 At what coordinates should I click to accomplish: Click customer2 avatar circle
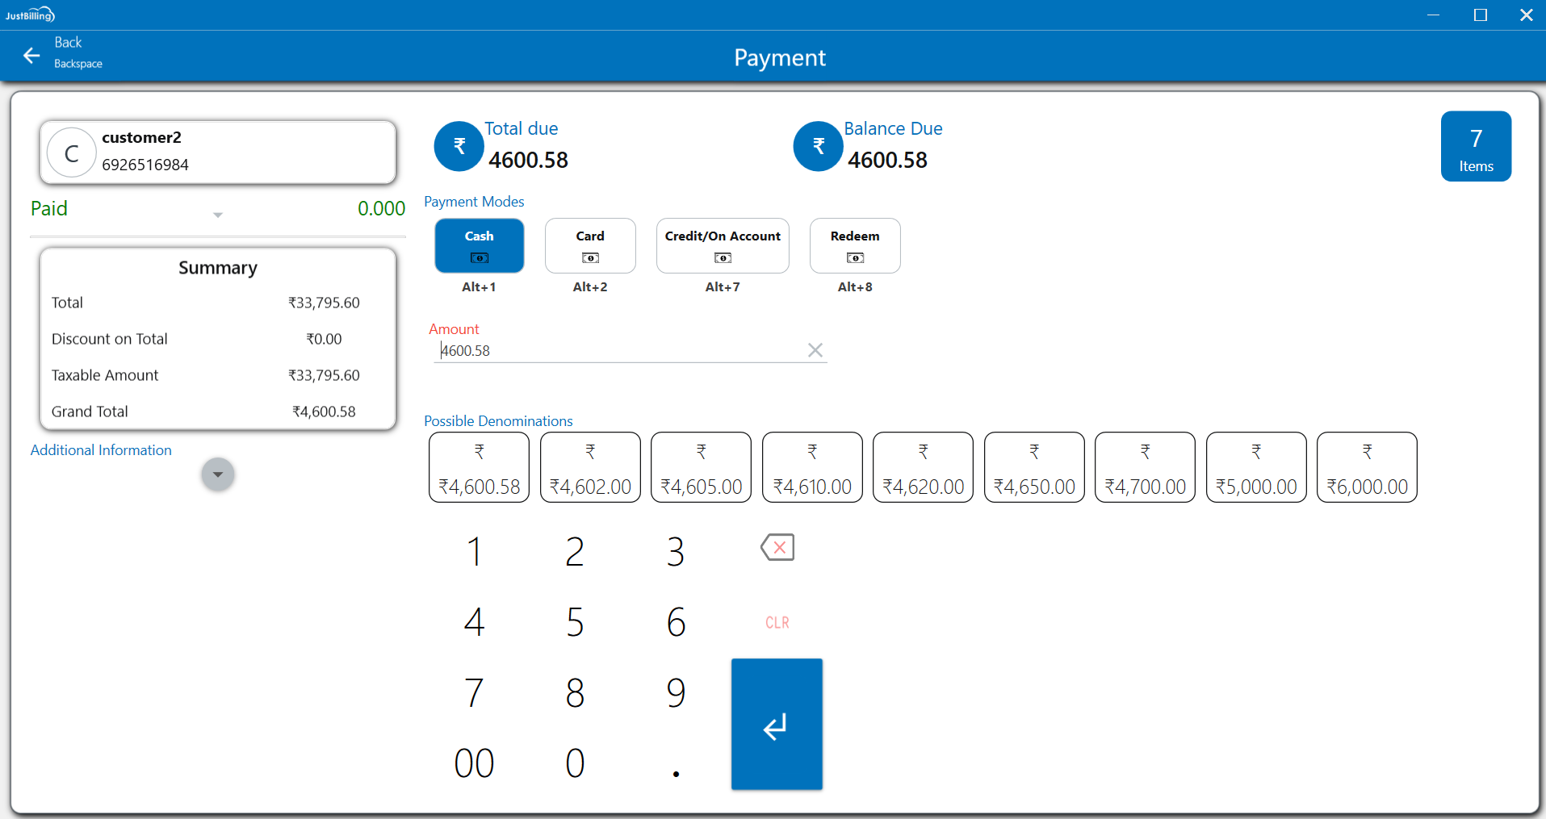72,153
